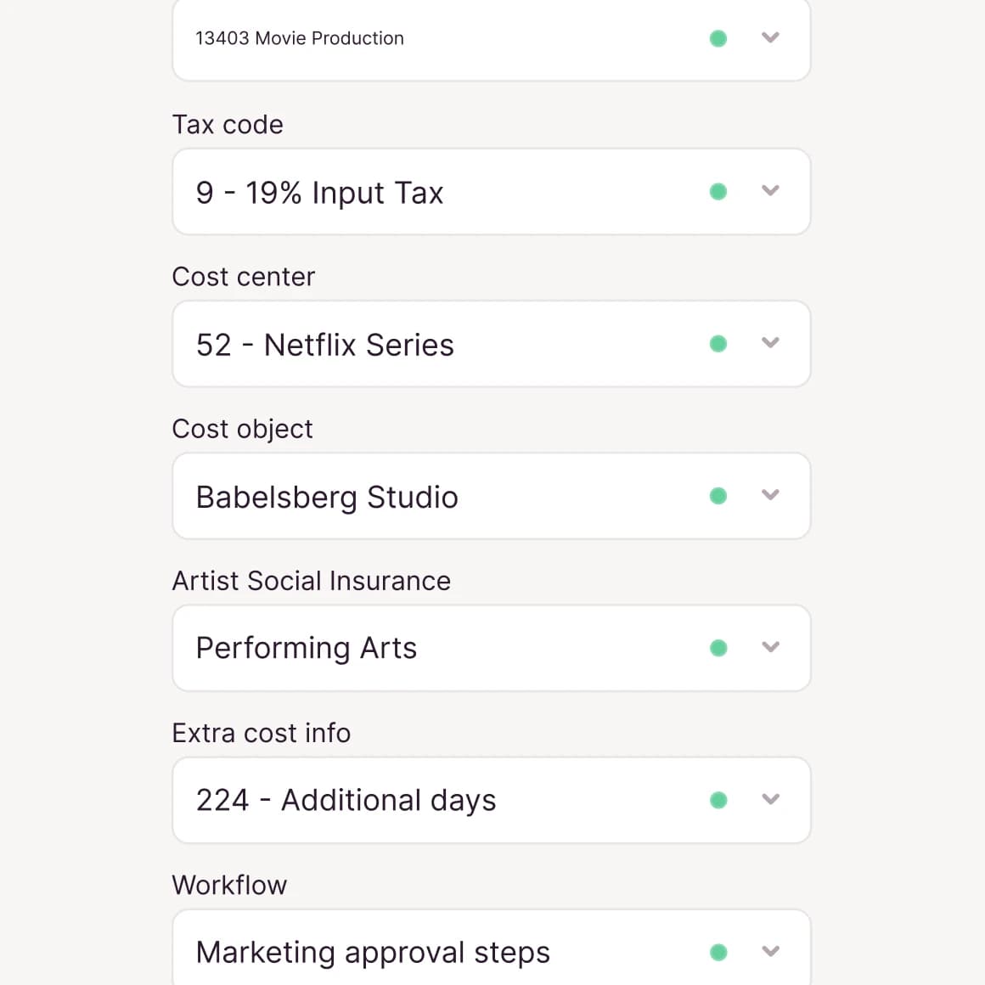Expand Artist Social Insurance dropdown arrow
This screenshot has height=985, width=985.
[x=770, y=647]
